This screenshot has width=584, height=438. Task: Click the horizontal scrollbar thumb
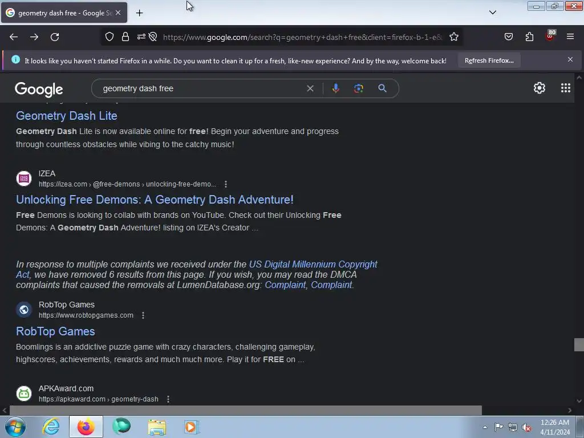(x=245, y=411)
